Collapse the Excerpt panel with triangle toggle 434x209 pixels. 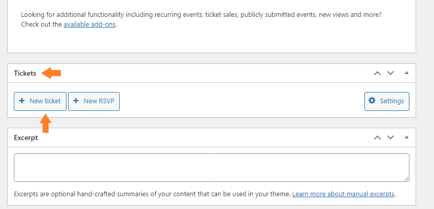[406, 137]
